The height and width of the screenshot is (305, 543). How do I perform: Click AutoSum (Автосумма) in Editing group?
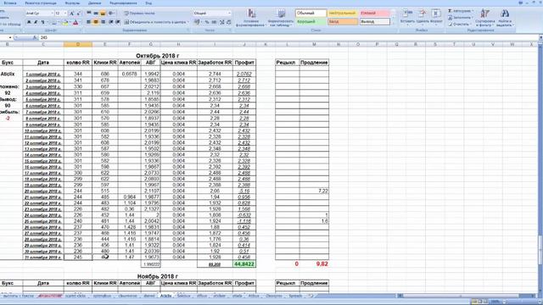point(460,11)
